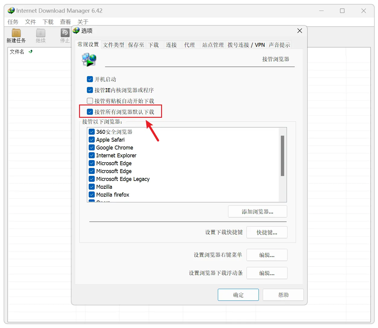Switch to the 常规设置 tab
Viewport: 378px width, 328px height.
tap(88, 44)
